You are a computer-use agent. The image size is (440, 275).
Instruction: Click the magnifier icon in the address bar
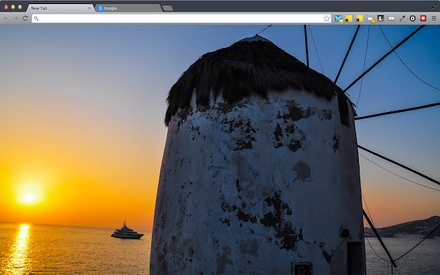coord(36,19)
